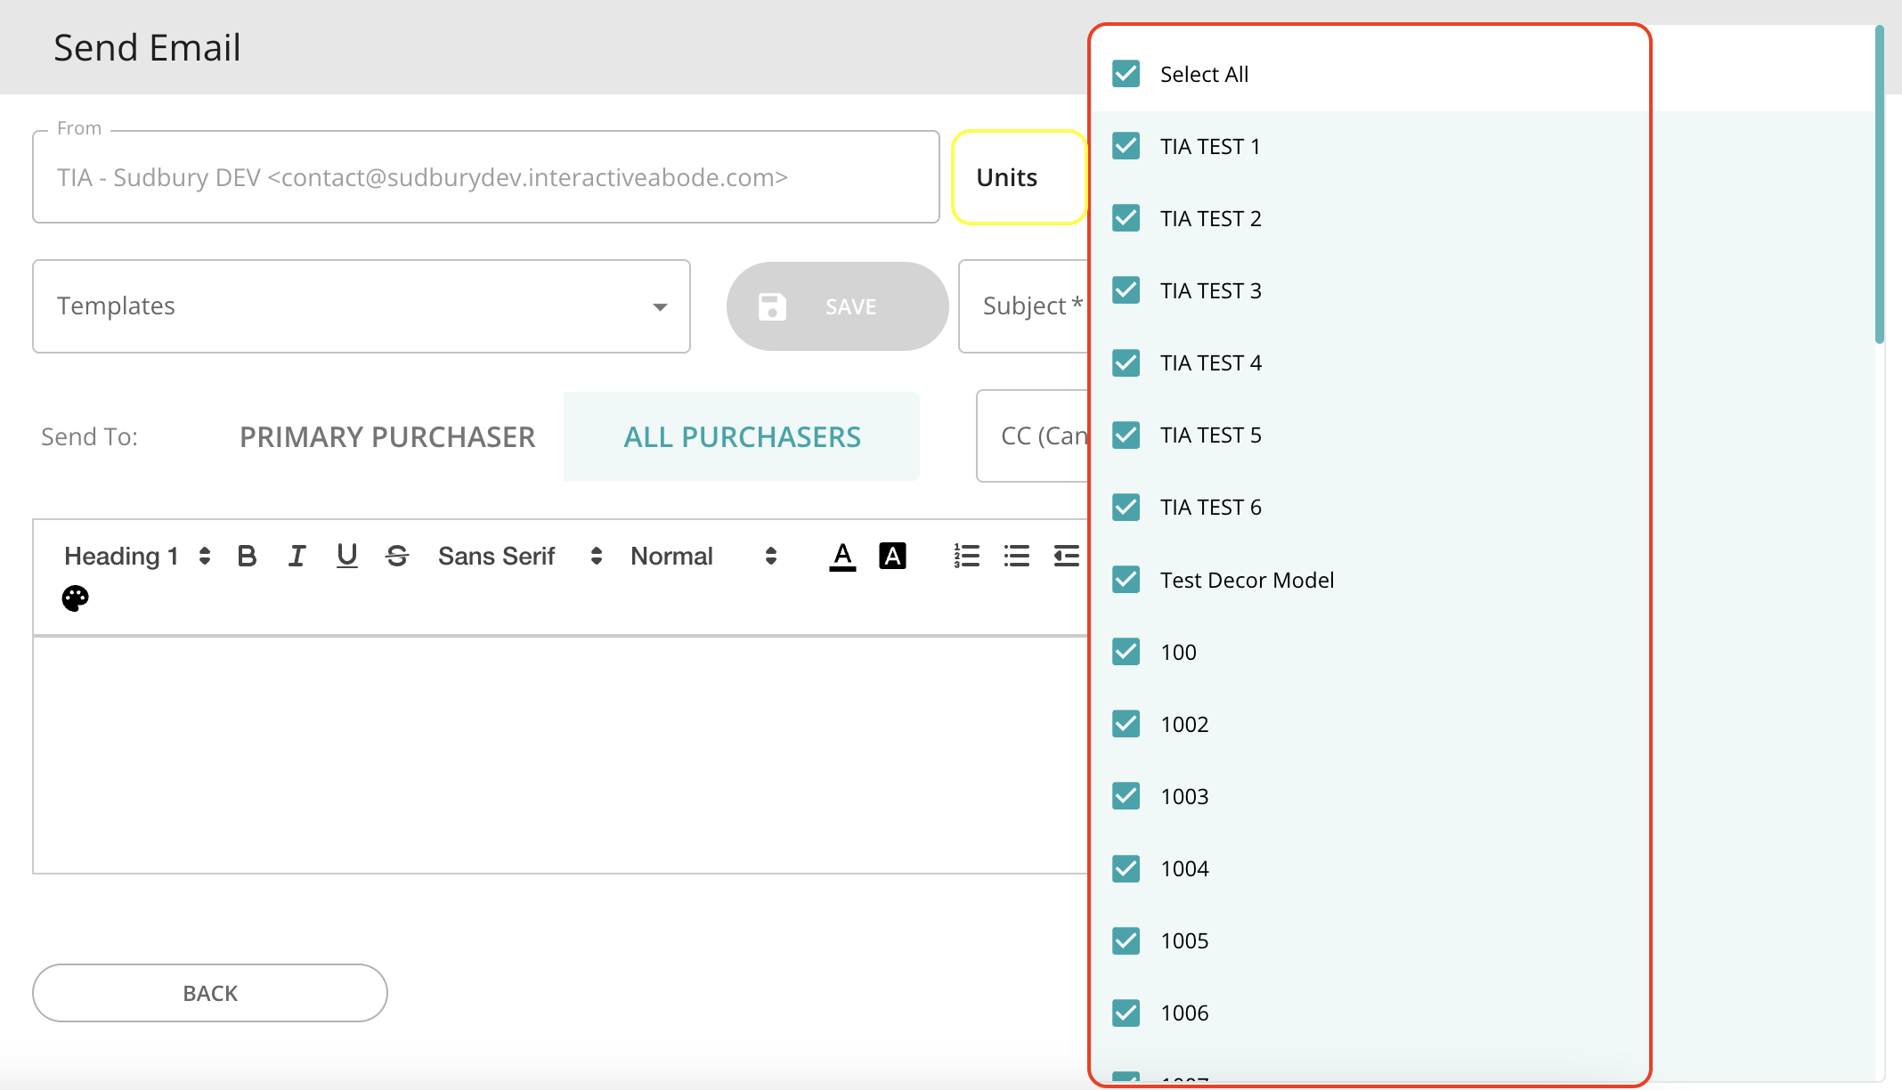
Task: Insert a bulleted list
Action: coord(1016,557)
